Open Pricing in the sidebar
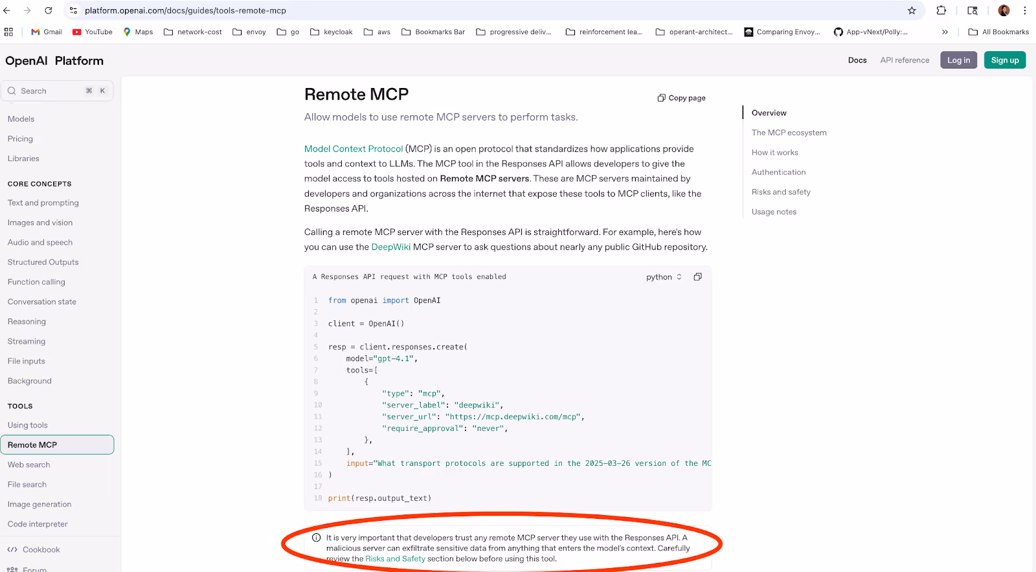The height and width of the screenshot is (572, 1036). [x=20, y=139]
